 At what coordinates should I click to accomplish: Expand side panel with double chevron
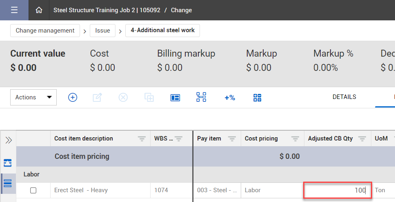8,140
